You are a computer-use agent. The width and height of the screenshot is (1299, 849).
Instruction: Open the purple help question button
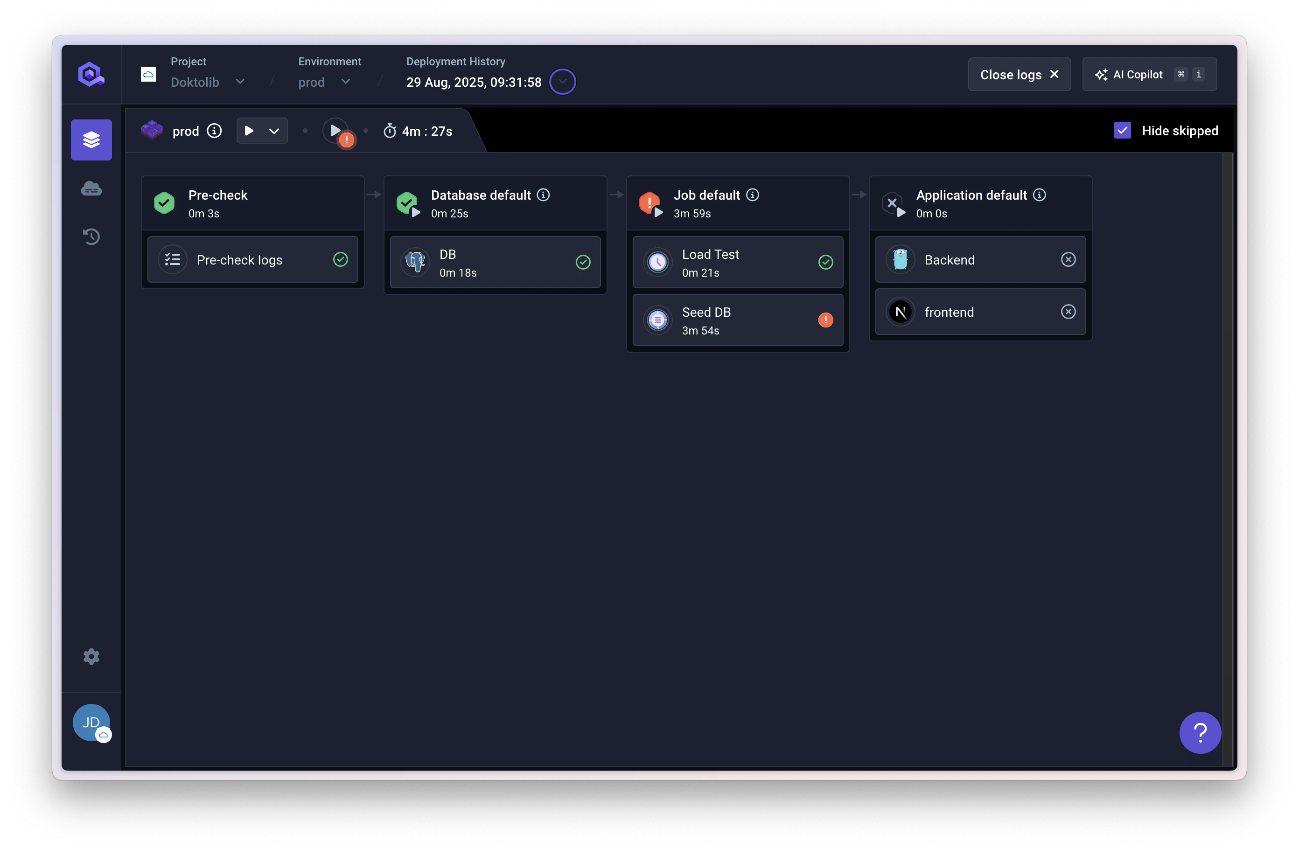(x=1200, y=733)
